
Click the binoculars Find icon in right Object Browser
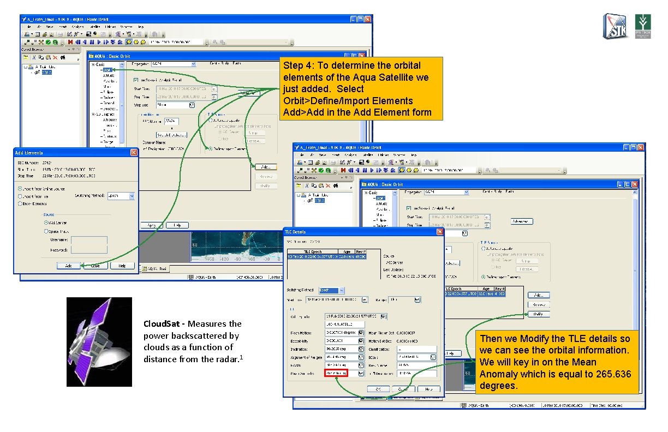tap(336, 185)
